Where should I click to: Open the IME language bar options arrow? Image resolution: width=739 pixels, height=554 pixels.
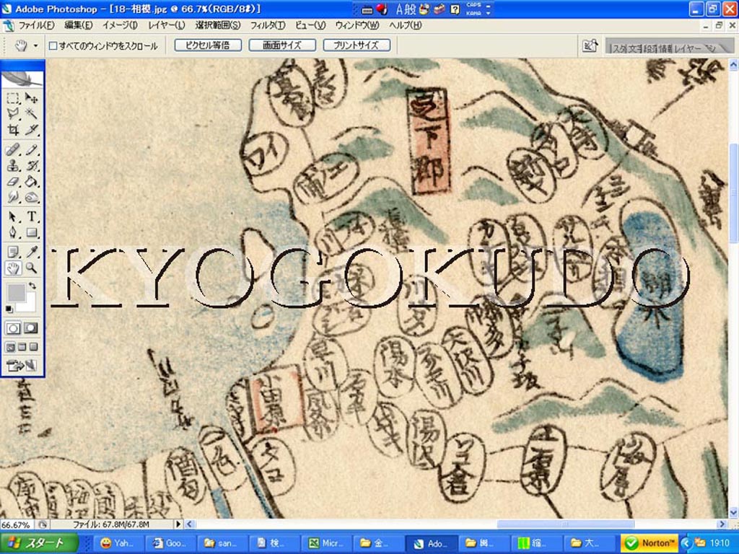[488, 13]
